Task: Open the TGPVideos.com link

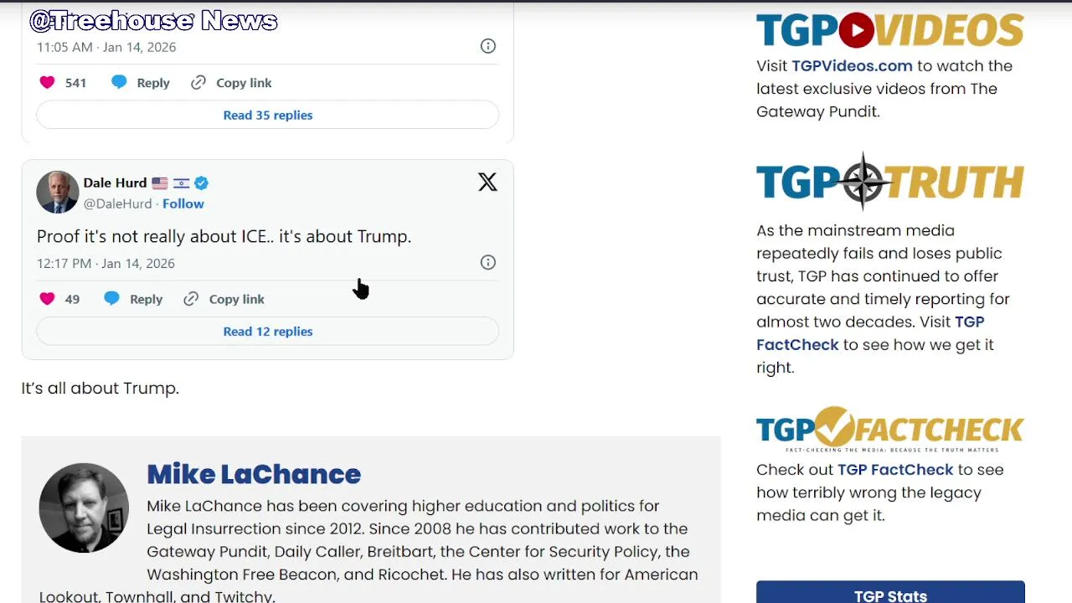Action: (x=852, y=66)
